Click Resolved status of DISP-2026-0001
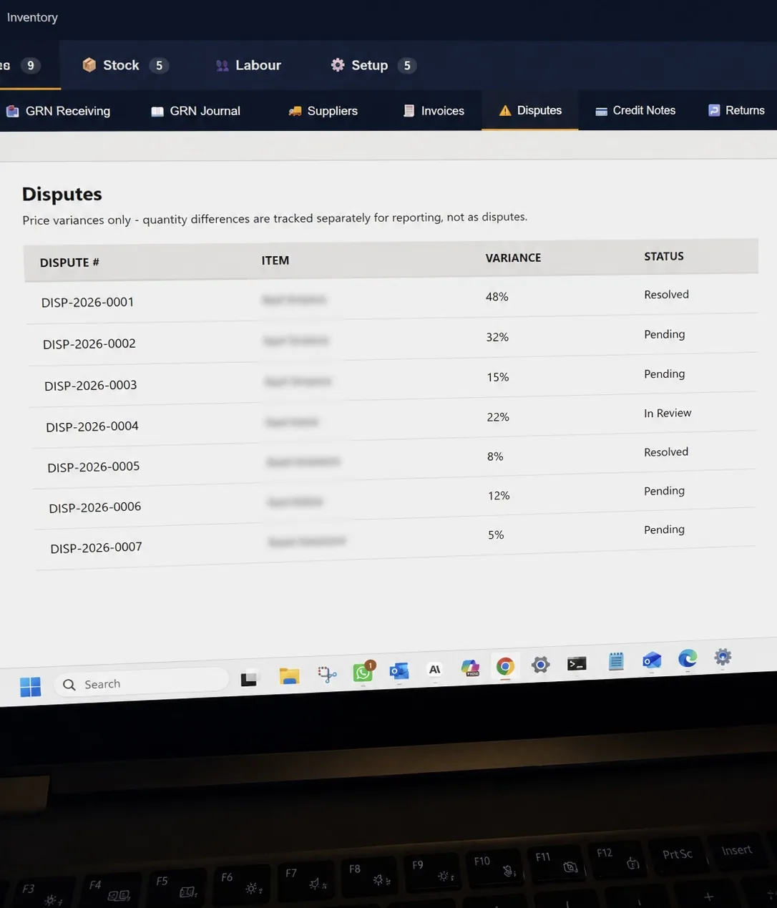 pyautogui.click(x=666, y=294)
